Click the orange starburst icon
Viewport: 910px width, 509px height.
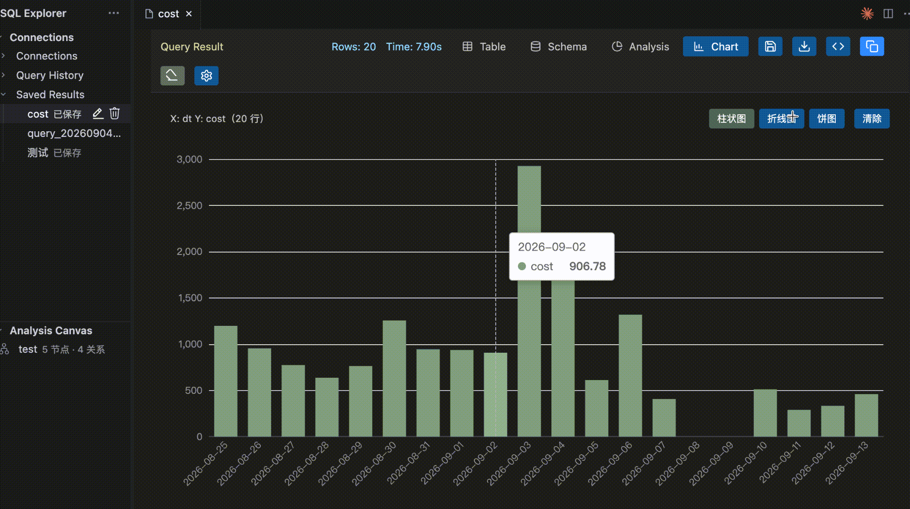(866, 13)
